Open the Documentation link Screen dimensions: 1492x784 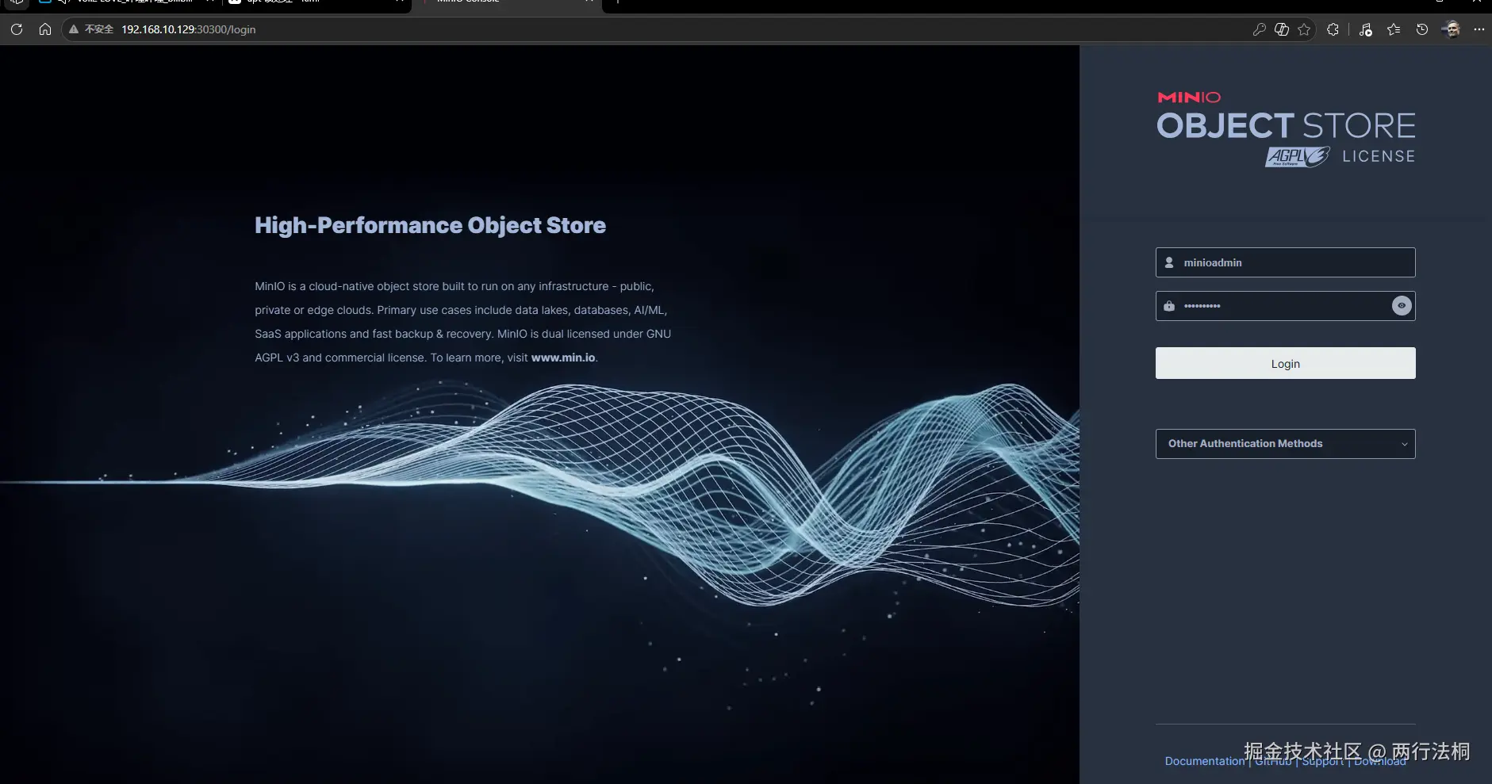click(x=1205, y=761)
